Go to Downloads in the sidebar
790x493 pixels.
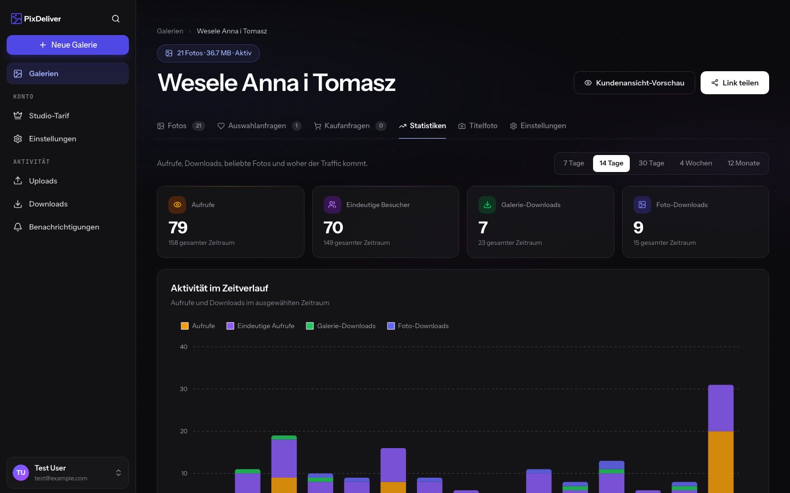(x=67, y=204)
